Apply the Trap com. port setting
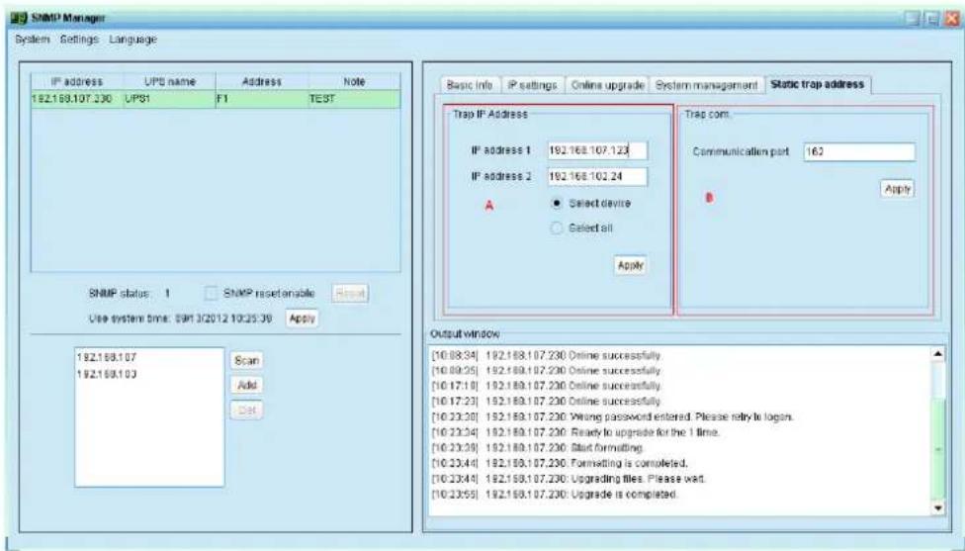 coord(898,189)
